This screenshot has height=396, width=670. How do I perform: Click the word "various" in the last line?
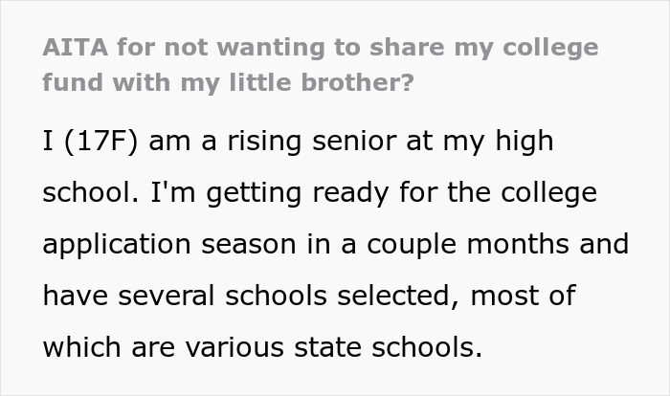pos(236,345)
